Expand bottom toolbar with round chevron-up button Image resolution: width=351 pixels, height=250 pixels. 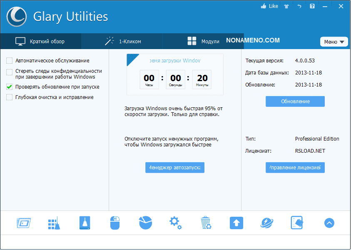(x=329, y=223)
